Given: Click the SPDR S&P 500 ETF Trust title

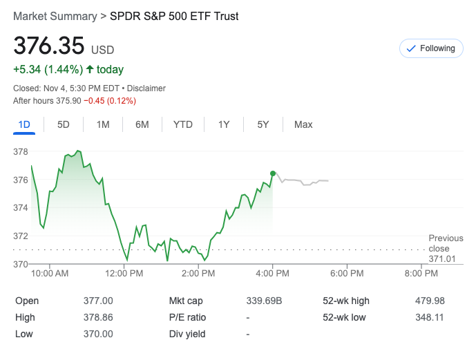Looking at the screenshot, I should 174,16.
